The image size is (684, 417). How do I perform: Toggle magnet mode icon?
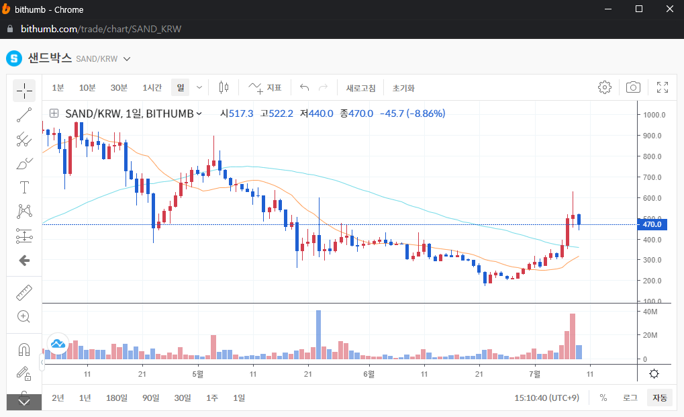click(x=24, y=349)
